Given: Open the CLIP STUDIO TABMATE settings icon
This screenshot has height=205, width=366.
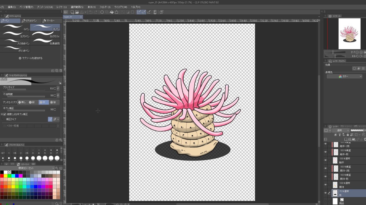Looking at the screenshot, I should (x=155, y=12).
